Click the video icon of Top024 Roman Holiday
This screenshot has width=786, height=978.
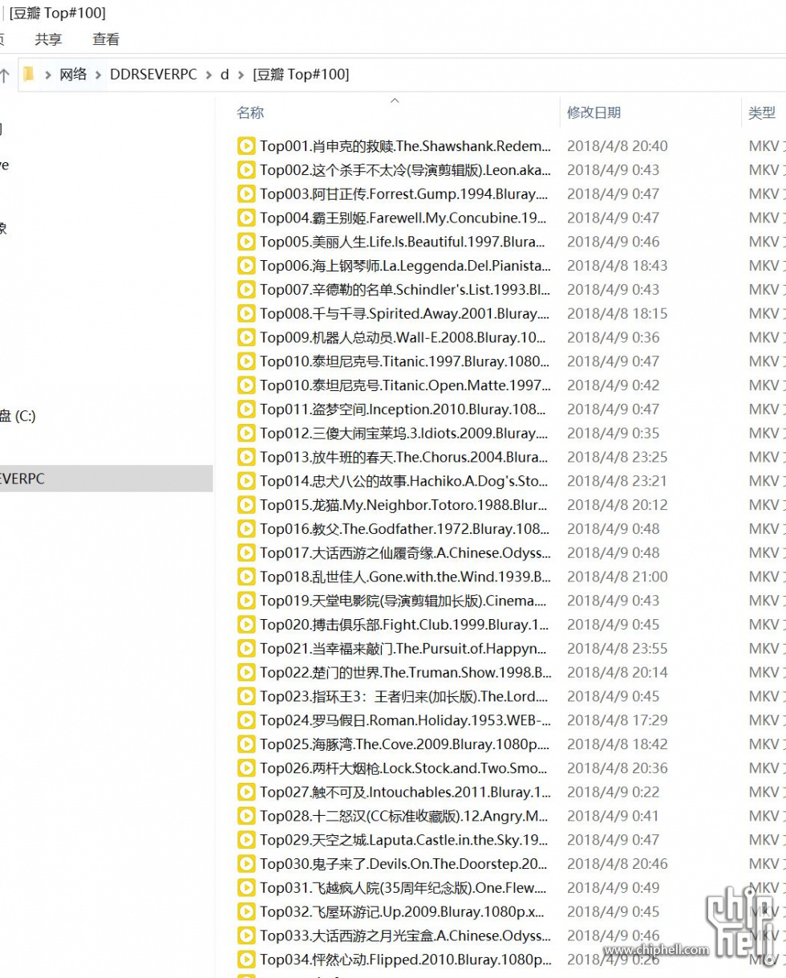245,720
